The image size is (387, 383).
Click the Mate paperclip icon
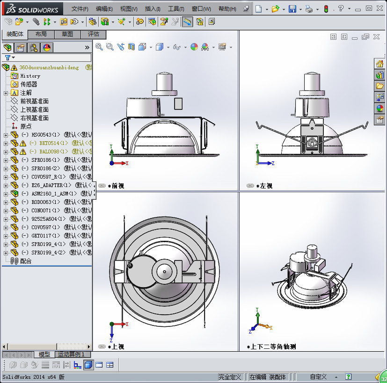point(36,22)
